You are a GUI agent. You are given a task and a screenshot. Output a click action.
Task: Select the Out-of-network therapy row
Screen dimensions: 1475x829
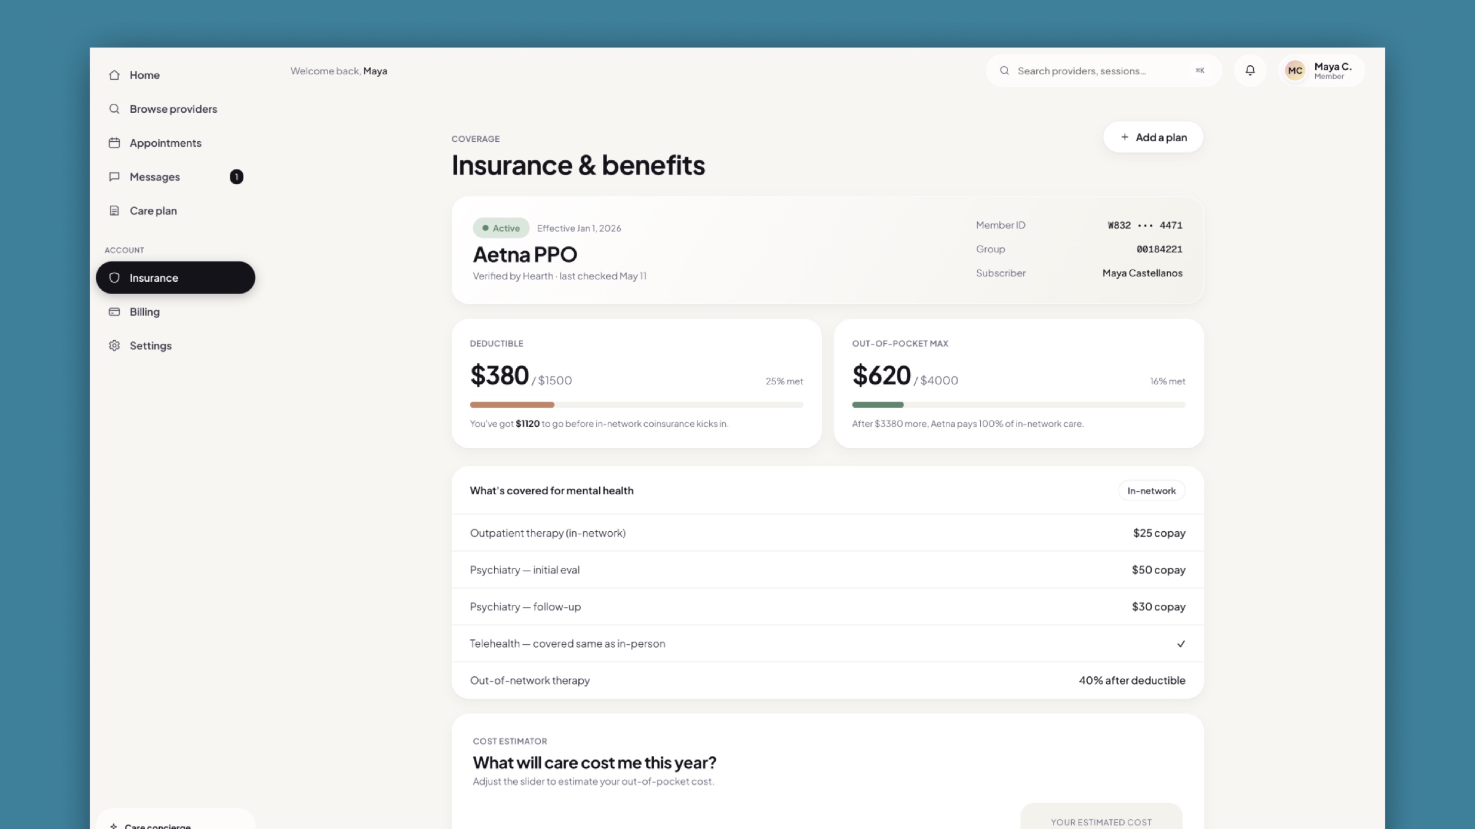coord(827,680)
